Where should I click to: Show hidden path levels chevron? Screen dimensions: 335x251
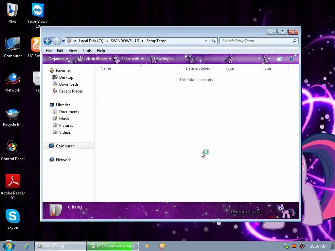click(x=75, y=41)
